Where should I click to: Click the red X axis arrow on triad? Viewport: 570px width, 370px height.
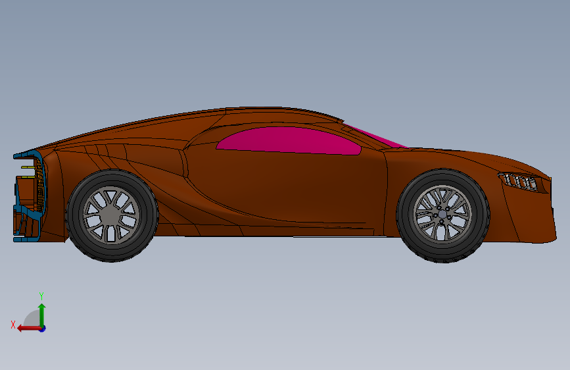28,329
